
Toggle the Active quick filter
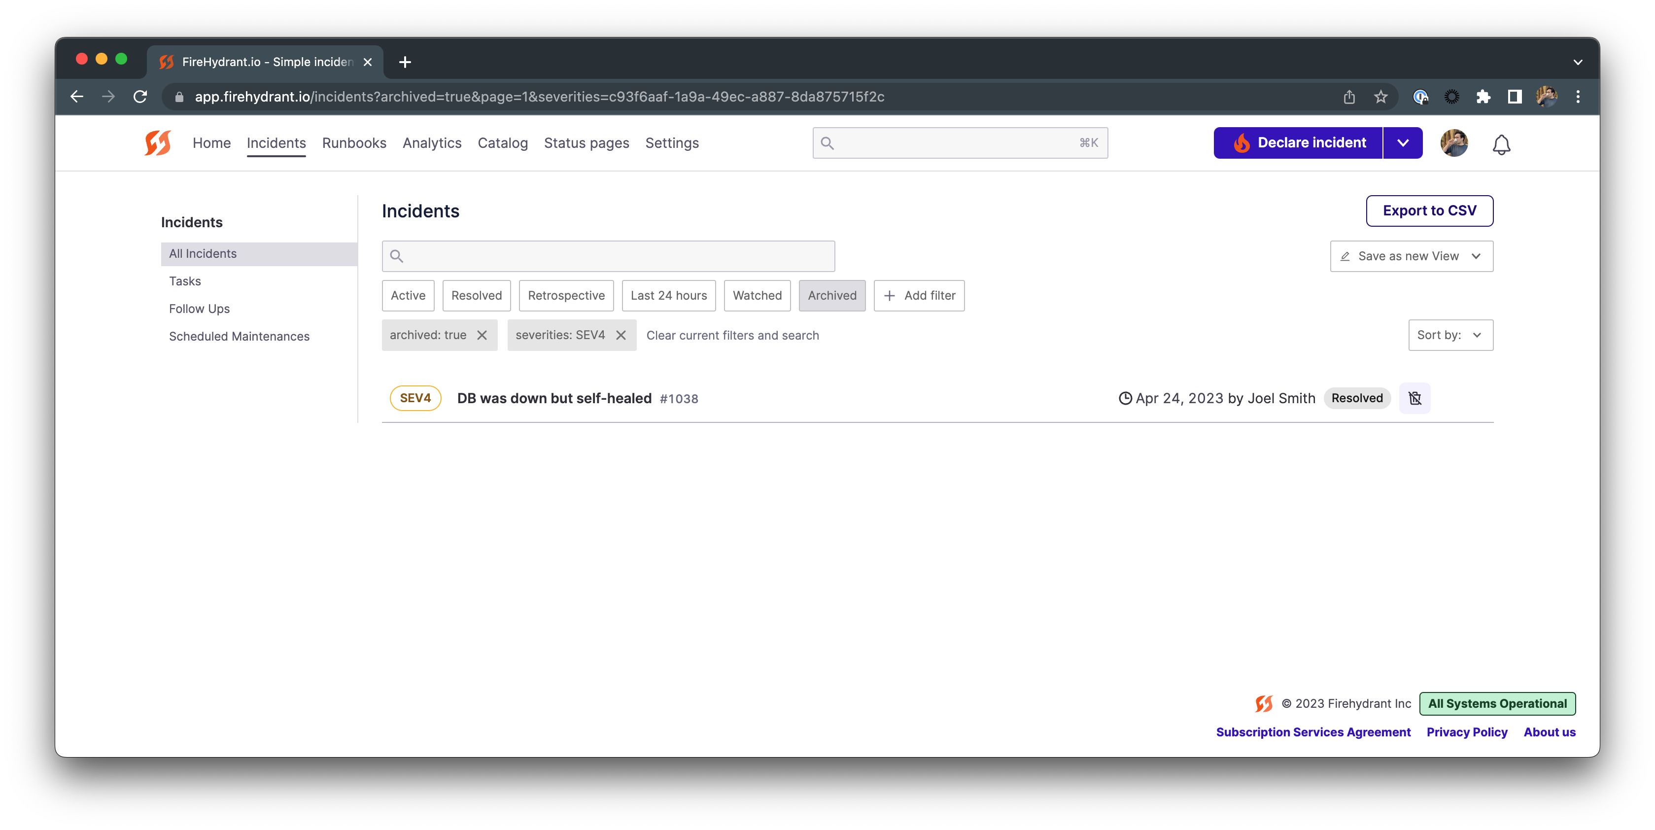[407, 296]
